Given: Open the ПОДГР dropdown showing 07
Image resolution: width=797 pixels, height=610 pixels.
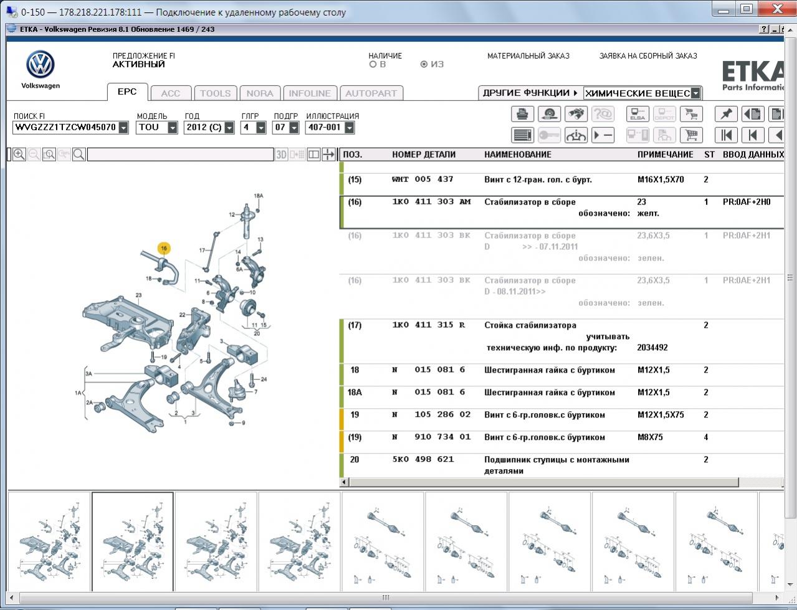Looking at the screenshot, I should tap(293, 128).
